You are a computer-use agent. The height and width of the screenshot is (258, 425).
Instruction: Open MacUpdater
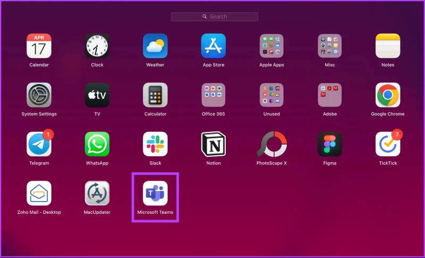[97, 193]
